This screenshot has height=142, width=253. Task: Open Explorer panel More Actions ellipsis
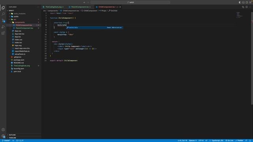point(38,7)
